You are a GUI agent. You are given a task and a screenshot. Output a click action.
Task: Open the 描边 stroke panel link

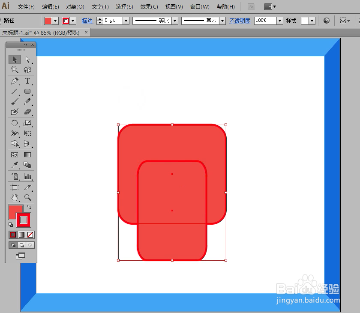88,21
